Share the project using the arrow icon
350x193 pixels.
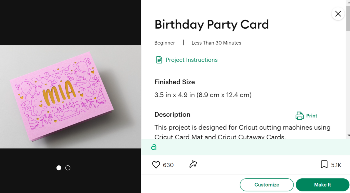[193, 165]
